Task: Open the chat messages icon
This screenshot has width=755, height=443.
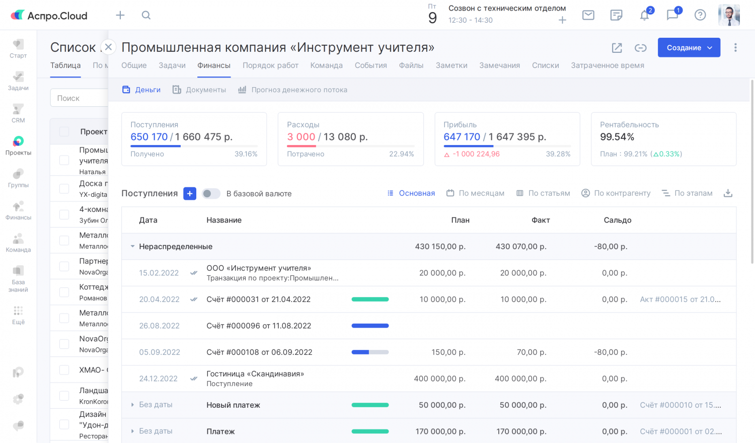Action: coord(672,15)
